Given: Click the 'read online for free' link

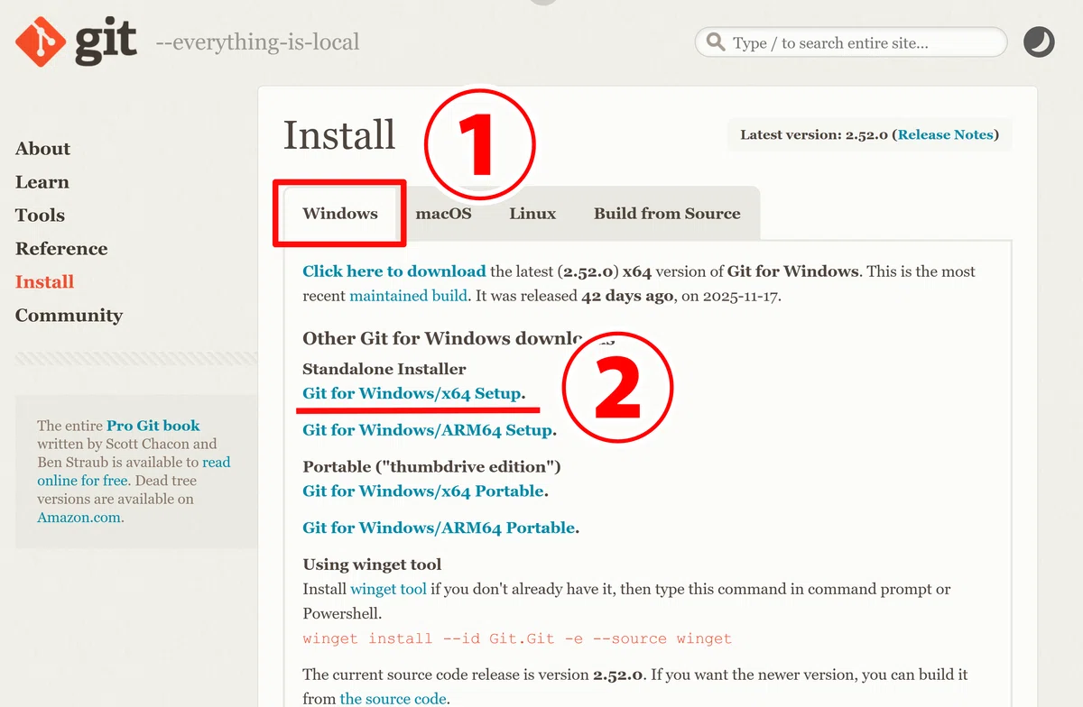Looking at the screenshot, I should [x=134, y=471].
